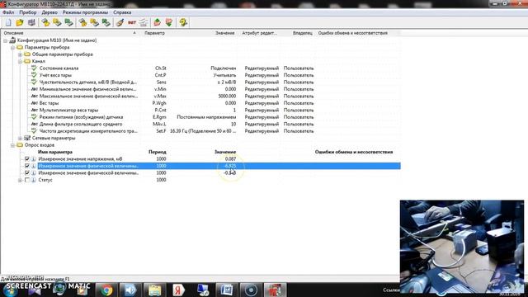Create a new configuration file
Image resolution: width=528 pixels, height=297 pixels.
coord(8,22)
